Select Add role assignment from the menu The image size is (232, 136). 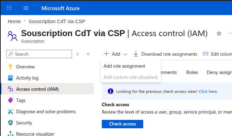tap(124, 66)
